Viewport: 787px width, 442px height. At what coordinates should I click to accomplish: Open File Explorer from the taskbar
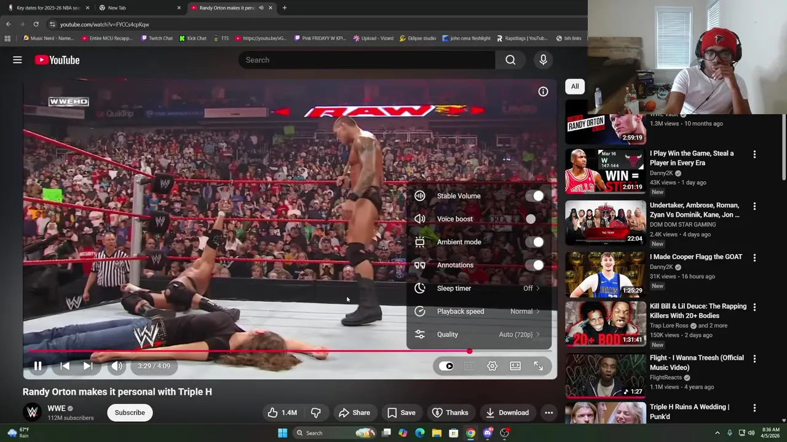click(437, 433)
